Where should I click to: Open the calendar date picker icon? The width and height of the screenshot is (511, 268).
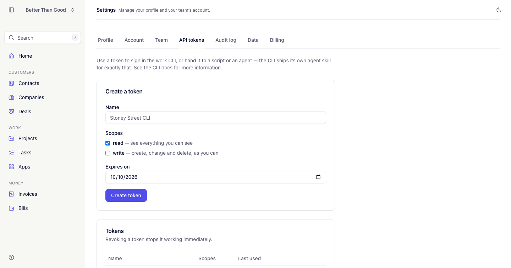pos(318,177)
